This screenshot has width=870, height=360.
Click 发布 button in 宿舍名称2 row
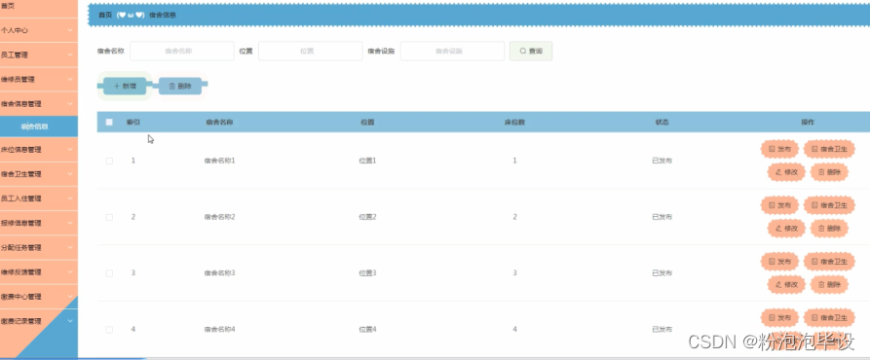779,205
